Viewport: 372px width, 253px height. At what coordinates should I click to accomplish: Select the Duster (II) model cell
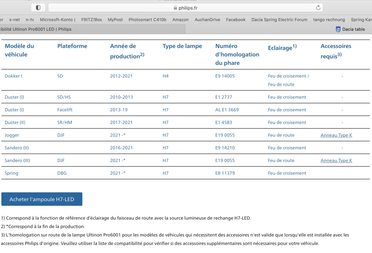[x=15, y=122]
